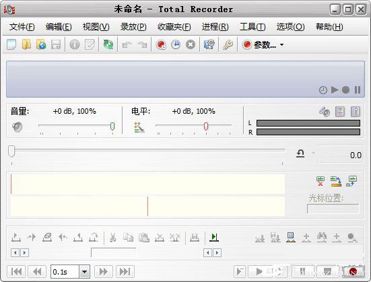Open the scheduler clock icon in toolbar
371x282 pixels.
click(x=176, y=44)
